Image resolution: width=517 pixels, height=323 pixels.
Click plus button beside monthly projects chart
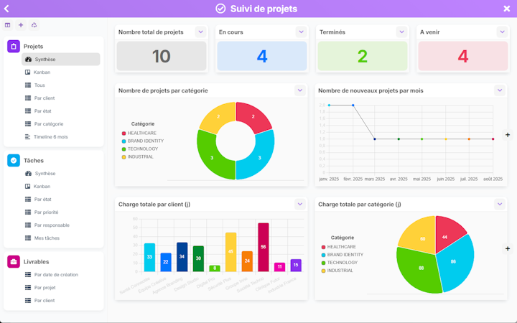(x=508, y=135)
